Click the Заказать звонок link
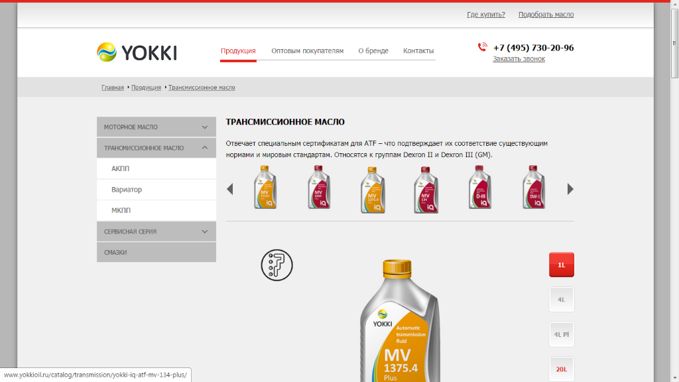 click(519, 59)
